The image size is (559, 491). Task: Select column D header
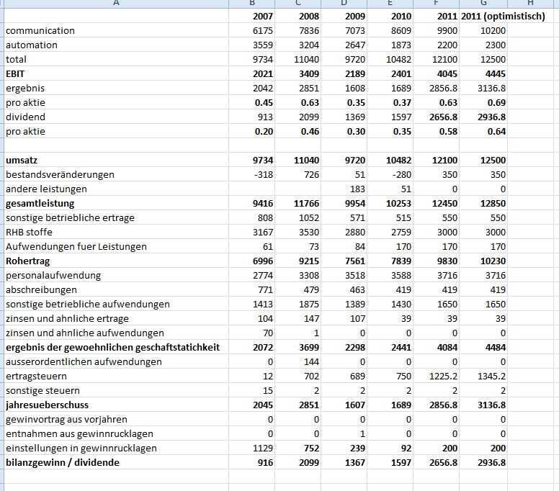(x=346, y=3)
